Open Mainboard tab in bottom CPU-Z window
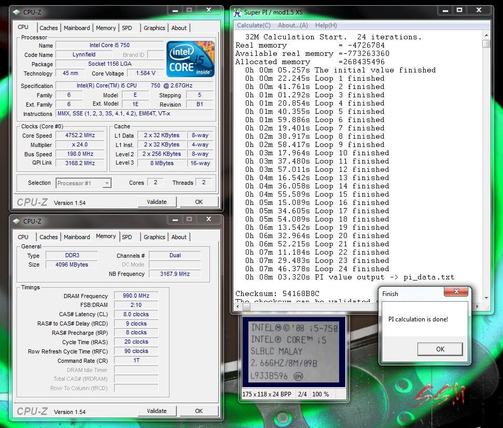 point(77,237)
